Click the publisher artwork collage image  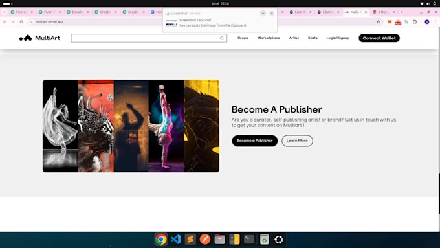tap(131, 126)
